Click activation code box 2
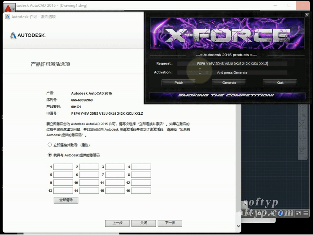The image size is (313, 235). (89, 167)
